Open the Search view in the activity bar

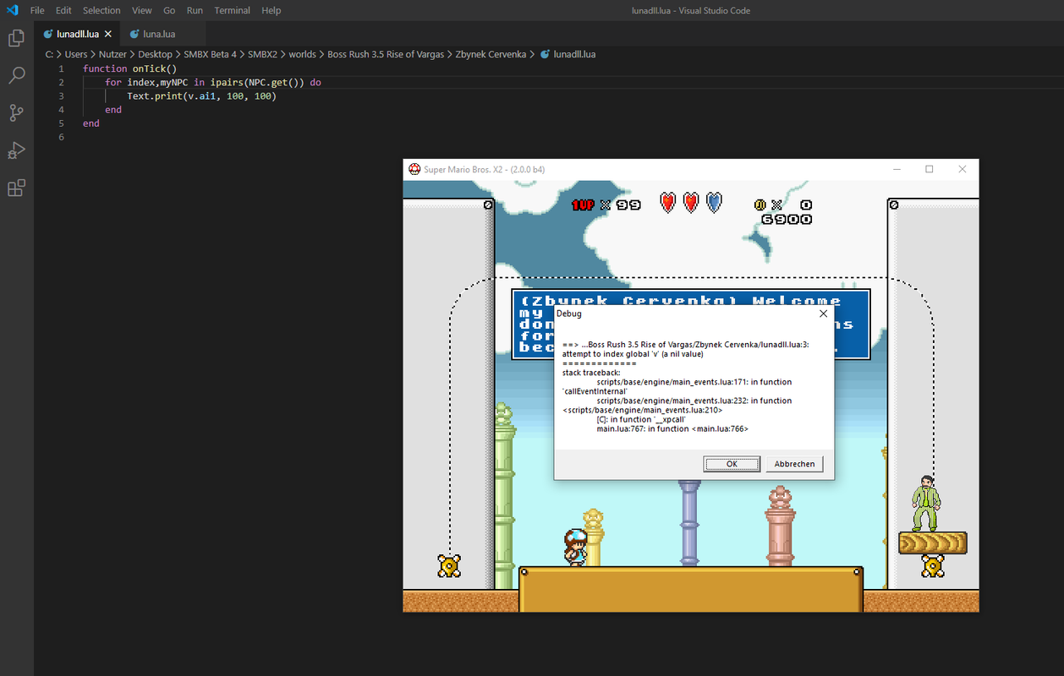[x=16, y=75]
